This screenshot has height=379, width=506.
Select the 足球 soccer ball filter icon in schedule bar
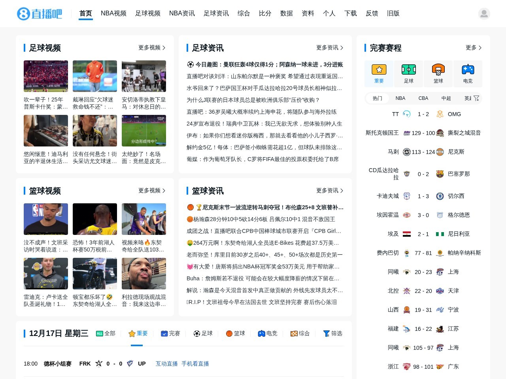coord(196,334)
